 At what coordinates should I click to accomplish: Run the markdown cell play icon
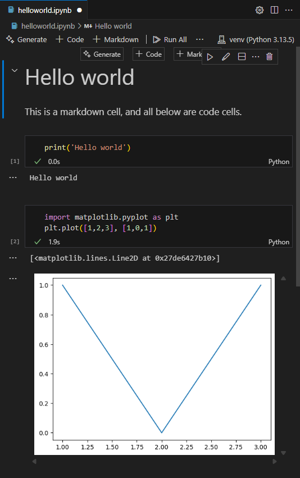click(x=210, y=57)
